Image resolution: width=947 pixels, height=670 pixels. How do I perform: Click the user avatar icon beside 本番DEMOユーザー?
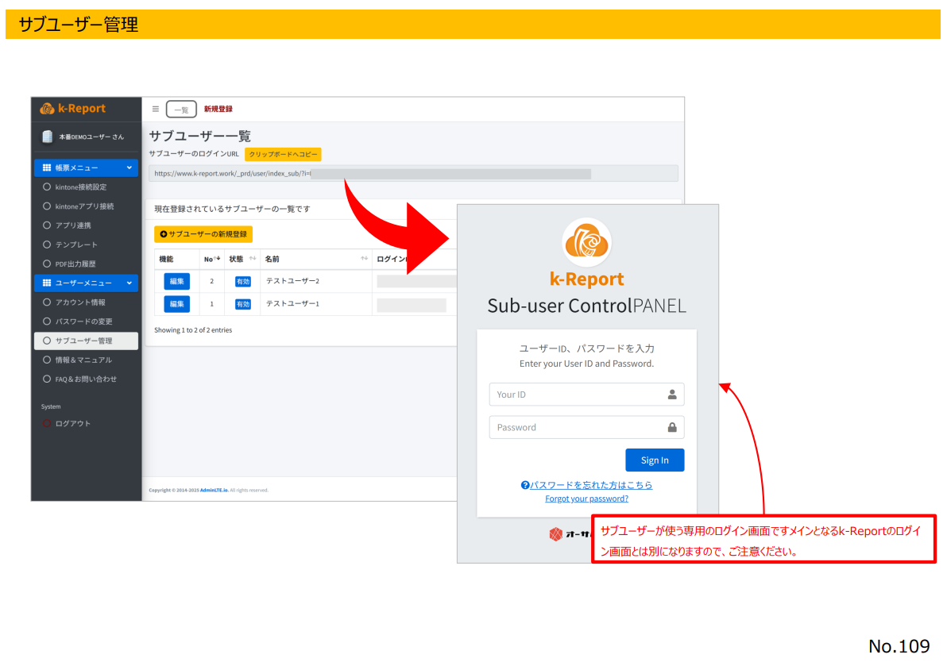47,137
